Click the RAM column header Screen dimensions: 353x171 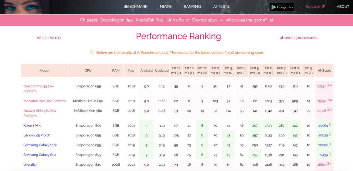(x=116, y=70)
